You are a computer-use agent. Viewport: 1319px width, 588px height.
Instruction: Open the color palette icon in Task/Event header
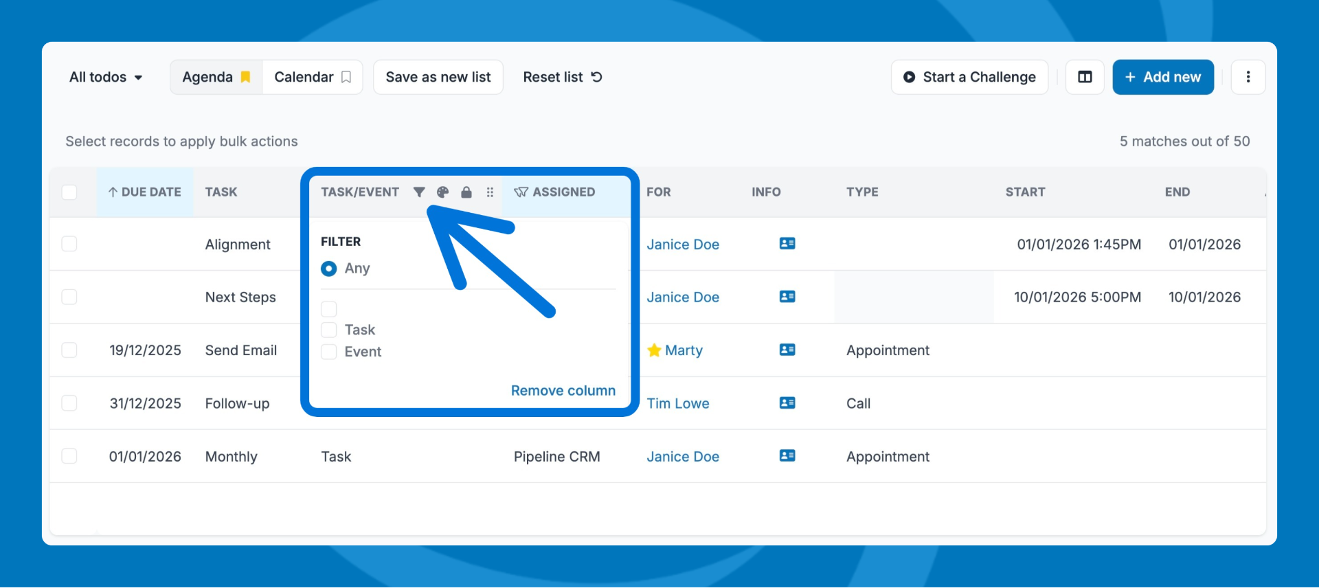442,192
